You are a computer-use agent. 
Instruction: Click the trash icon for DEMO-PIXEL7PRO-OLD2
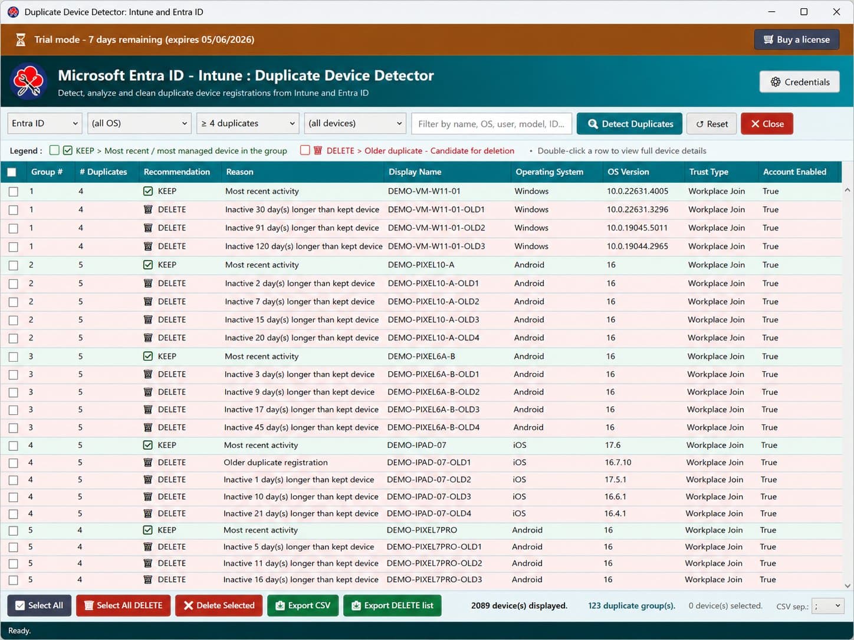coord(148,563)
